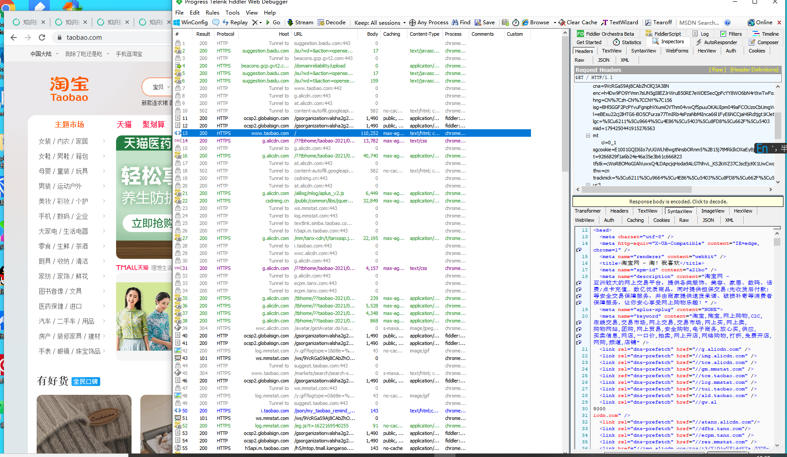Open the Help menu
Screen dimensions: 787x457
click(x=270, y=12)
